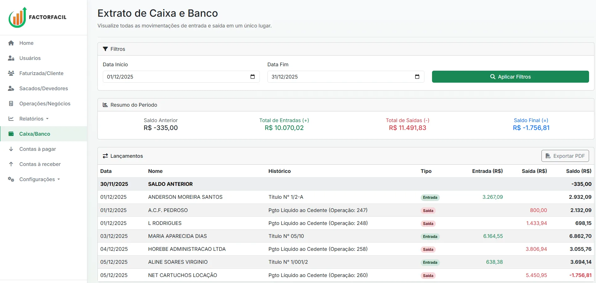This screenshot has width=596, height=283.
Task: Go to Contas à receber
Action: (x=44, y=164)
